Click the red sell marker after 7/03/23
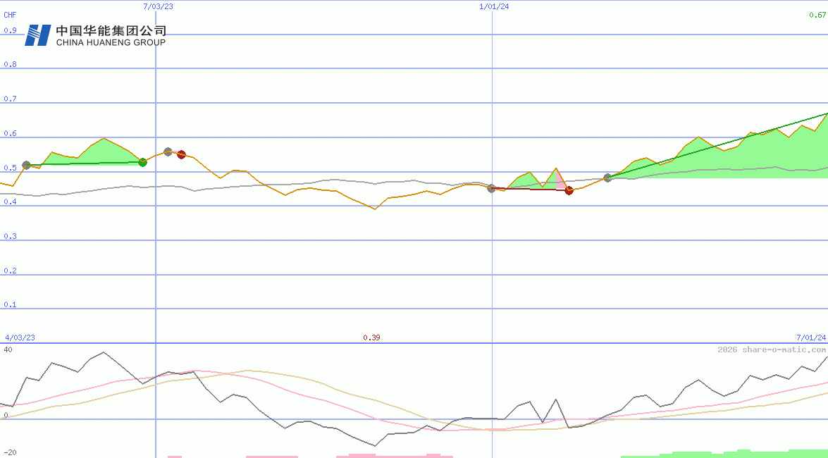 point(182,154)
